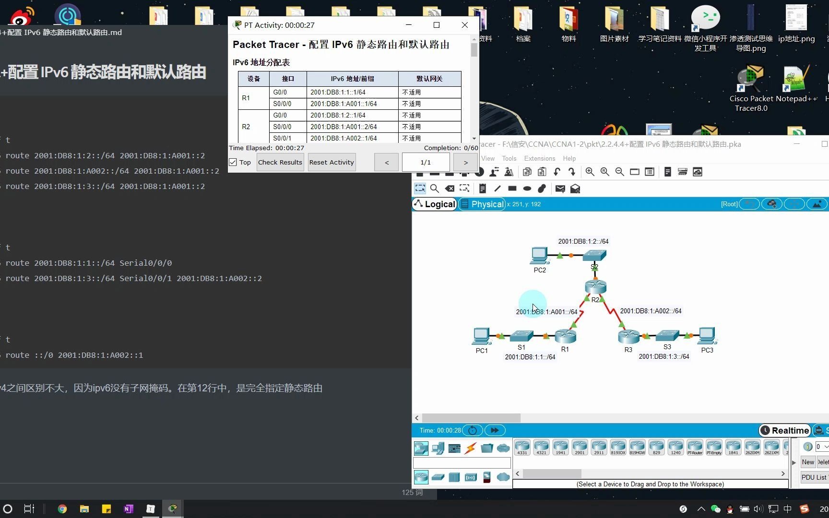Toggle Fast Forward Time
Image resolution: width=829 pixels, height=518 pixels.
495,430
